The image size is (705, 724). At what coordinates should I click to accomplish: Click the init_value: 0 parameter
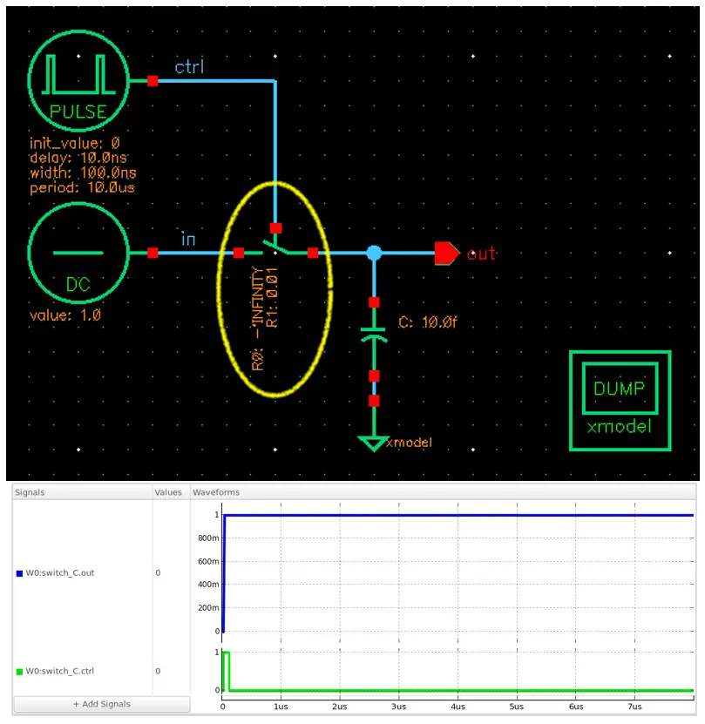coord(75,143)
